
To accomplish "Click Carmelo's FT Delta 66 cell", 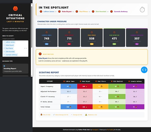I will click(x=135, y=102).
